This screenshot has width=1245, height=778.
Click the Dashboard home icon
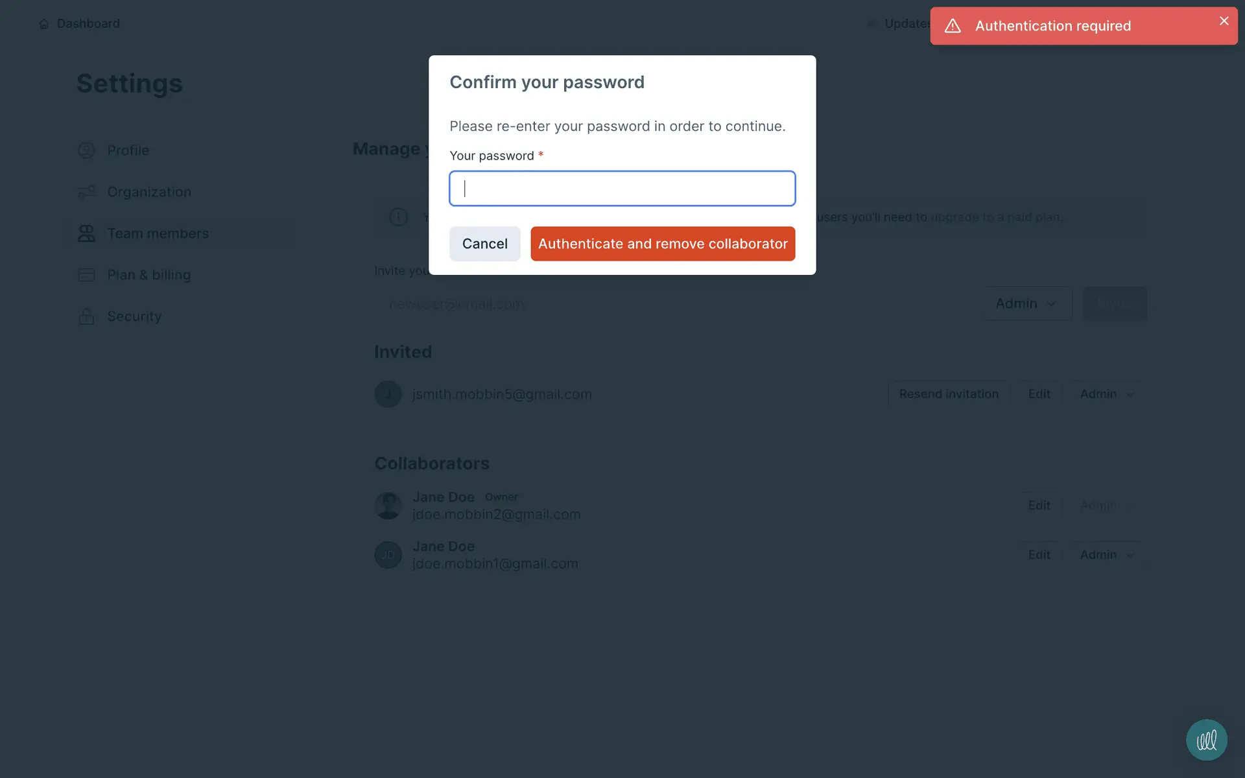[x=44, y=24]
